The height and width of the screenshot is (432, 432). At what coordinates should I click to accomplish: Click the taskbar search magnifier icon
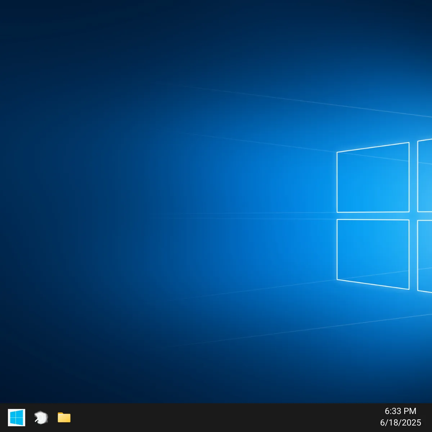point(41,418)
